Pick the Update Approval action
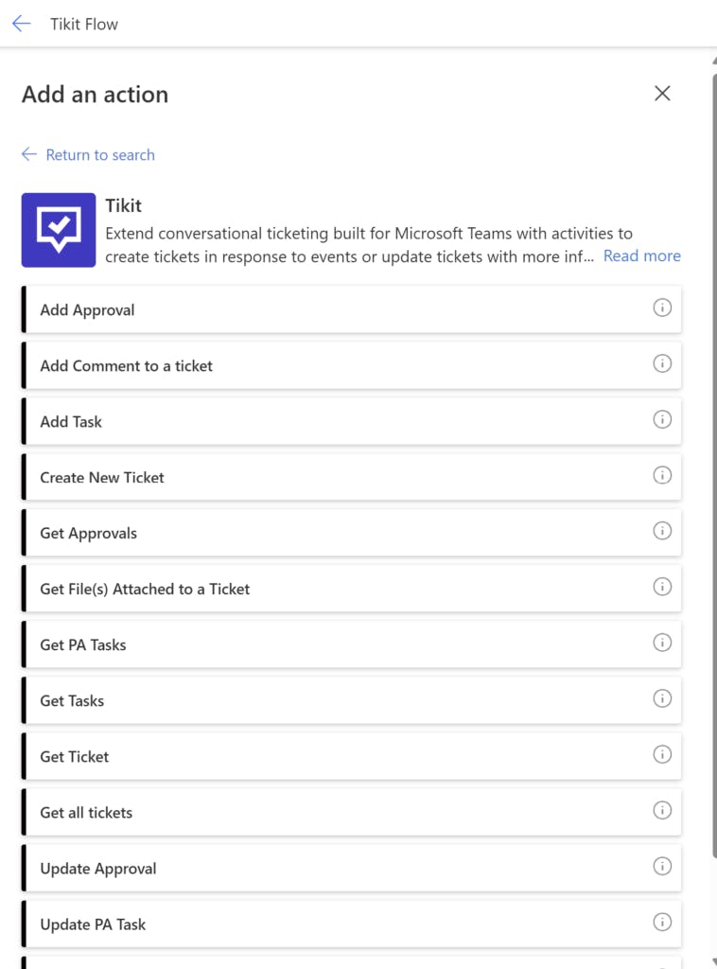717x969 pixels. tap(98, 868)
